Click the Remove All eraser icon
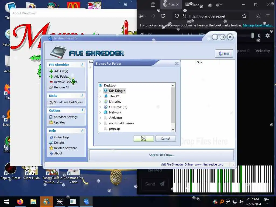 (51, 87)
